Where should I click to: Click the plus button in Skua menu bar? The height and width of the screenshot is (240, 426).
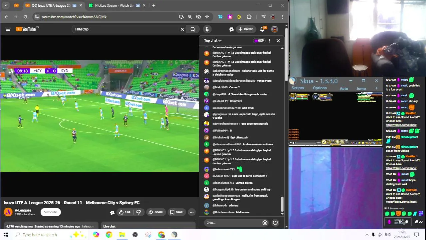tap(376, 88)
